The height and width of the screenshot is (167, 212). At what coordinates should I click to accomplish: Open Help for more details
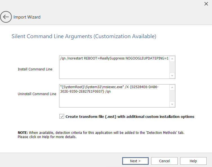click(193, 161)
